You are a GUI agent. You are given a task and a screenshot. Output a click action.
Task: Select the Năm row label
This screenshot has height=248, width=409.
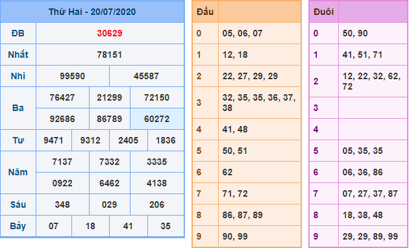tap(18, 172)
